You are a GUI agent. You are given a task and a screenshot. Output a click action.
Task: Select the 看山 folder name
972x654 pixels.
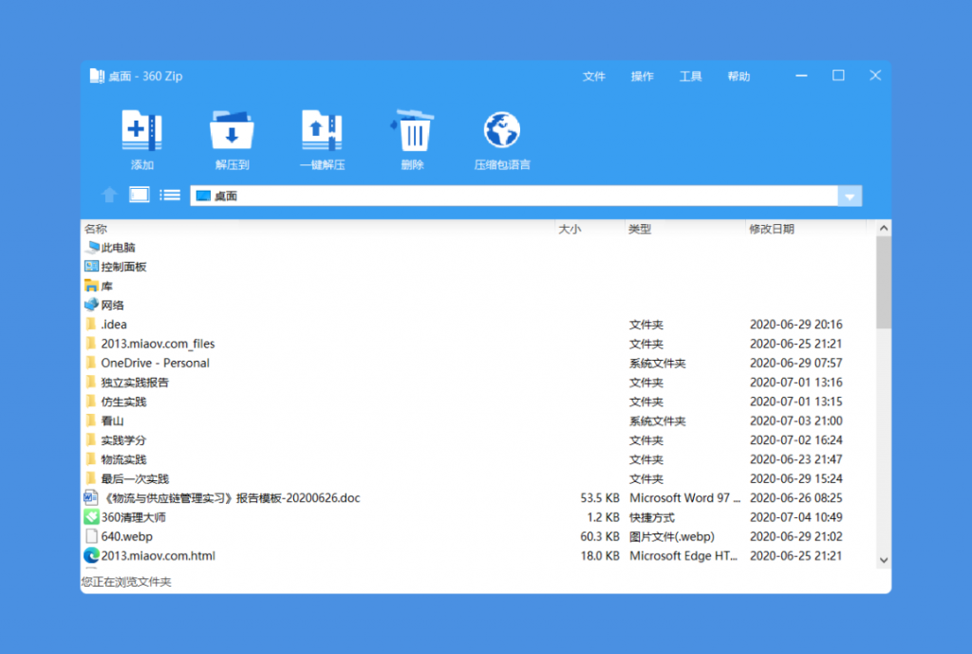click(x=112, y=420)
